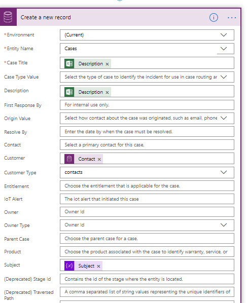Remove the Description token from Description field

[x=107, y=92]
